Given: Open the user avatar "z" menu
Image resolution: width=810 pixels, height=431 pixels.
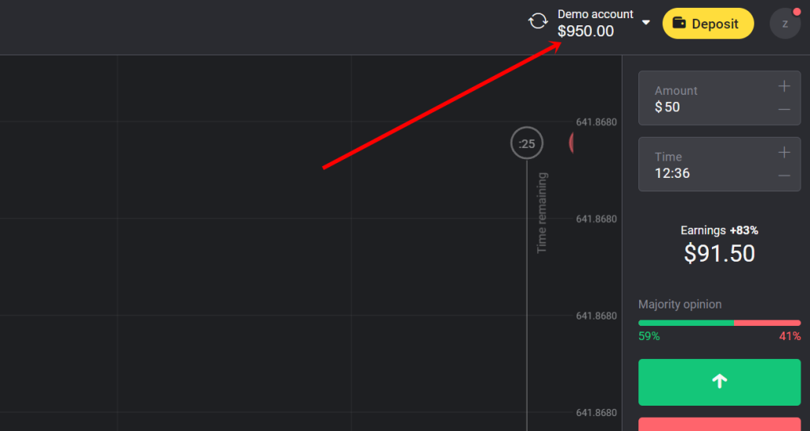Looking at the screenshot, I should tap(785, 24).
